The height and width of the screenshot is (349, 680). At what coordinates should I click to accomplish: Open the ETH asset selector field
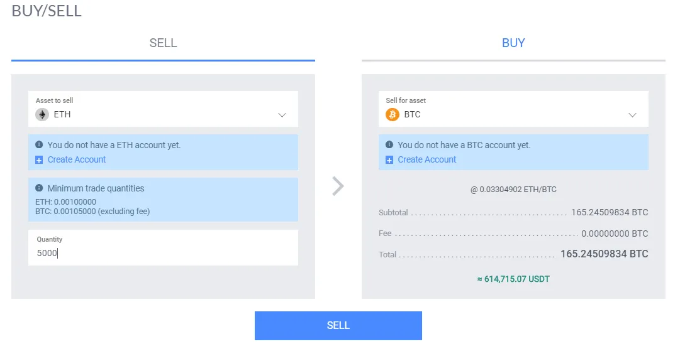(x=163, y=109)
